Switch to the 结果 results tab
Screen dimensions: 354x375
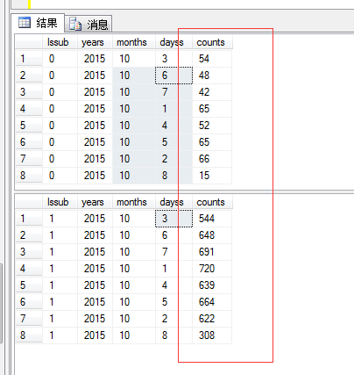click(38, 23)
